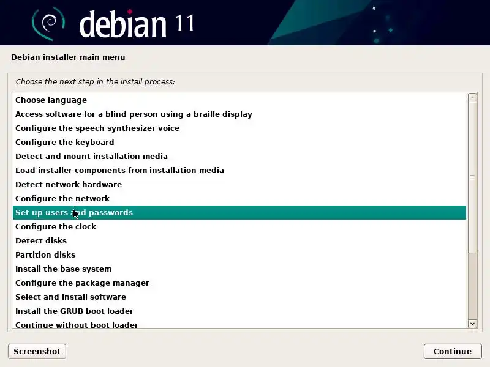Screen dimensions: 490x367
Task: Select 'Choose language' menu entry
Action: [239, 100]
